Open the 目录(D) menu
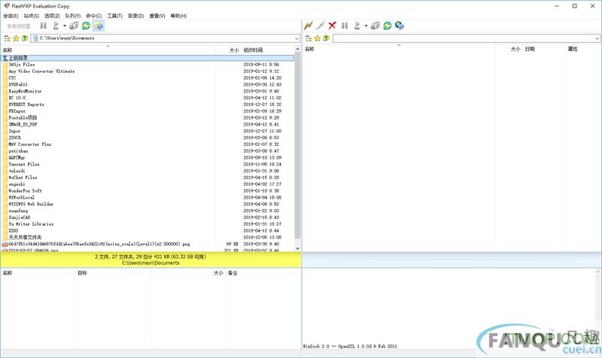The height and width of the screenshot is (358, 602). tap(136, 16)
